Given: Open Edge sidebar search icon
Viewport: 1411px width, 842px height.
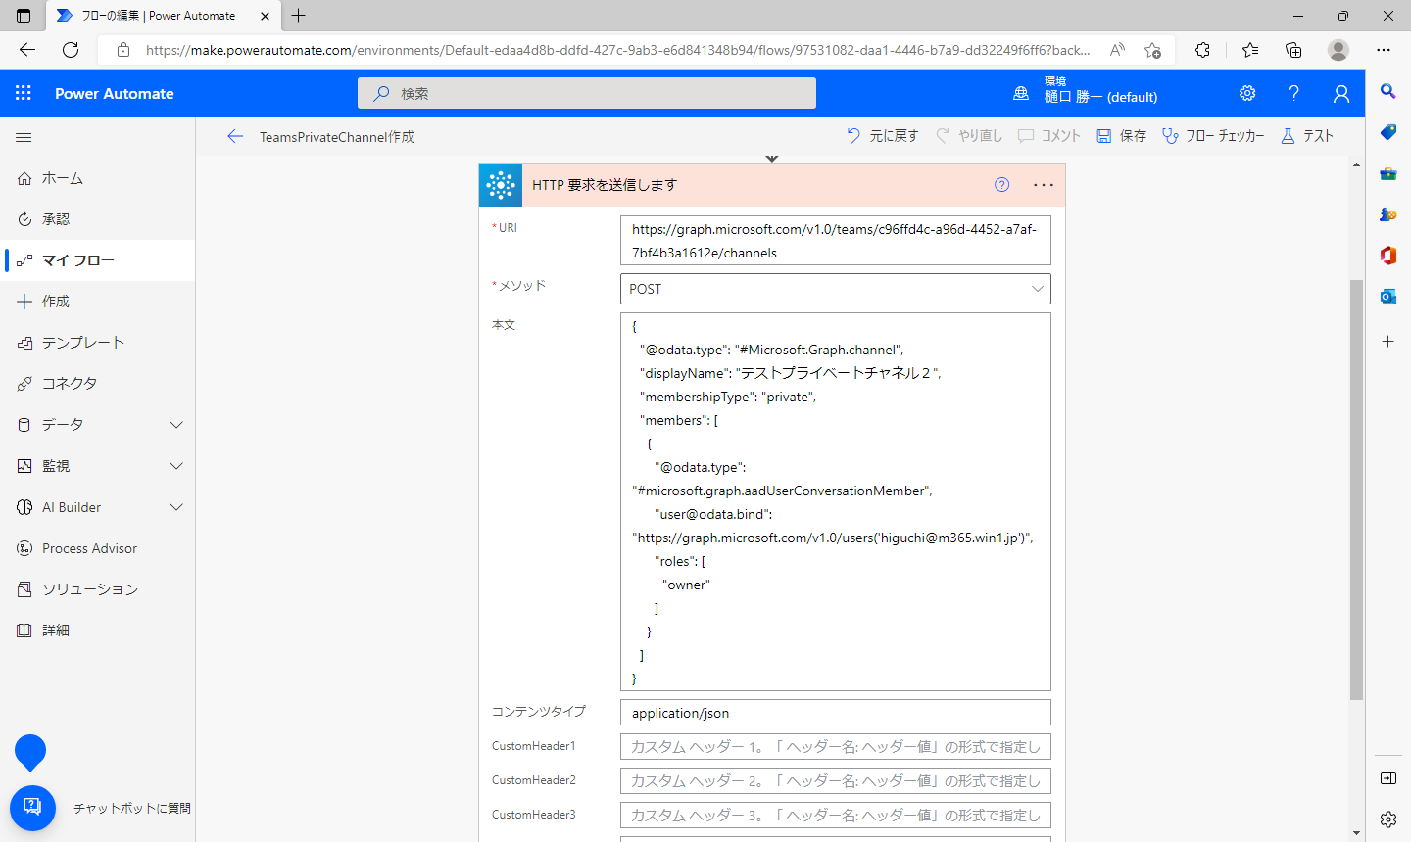Looking at the screenshot, I should (x=1387, y=91).
